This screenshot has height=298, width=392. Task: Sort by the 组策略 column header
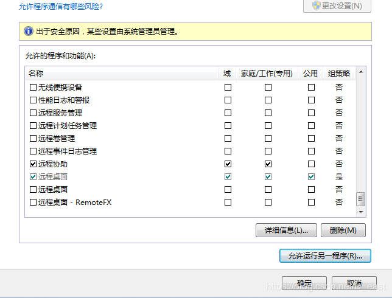point(339,74)
